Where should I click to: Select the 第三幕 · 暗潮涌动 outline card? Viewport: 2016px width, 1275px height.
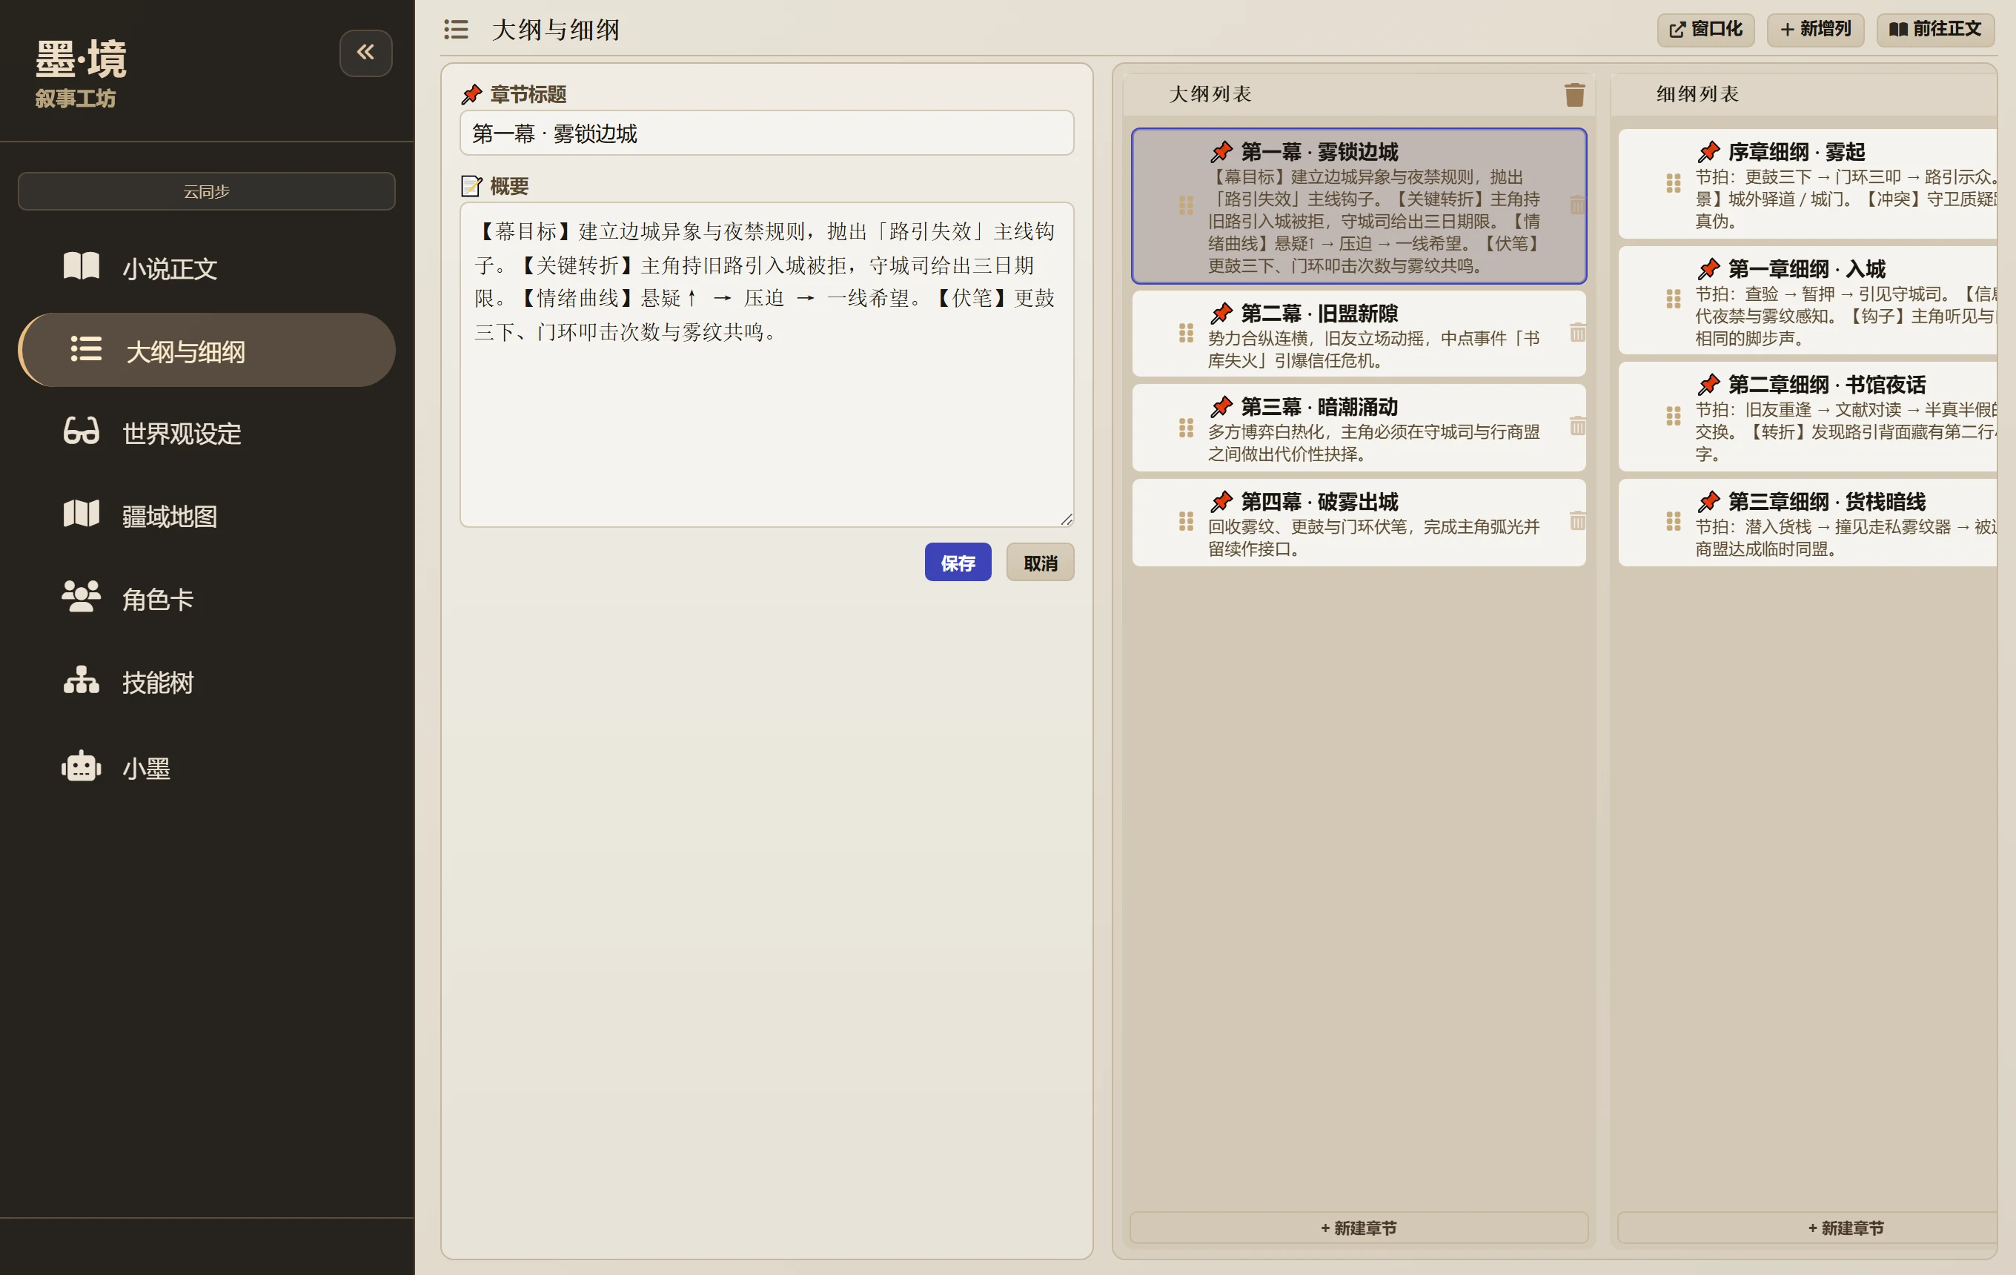point(1358,428)
